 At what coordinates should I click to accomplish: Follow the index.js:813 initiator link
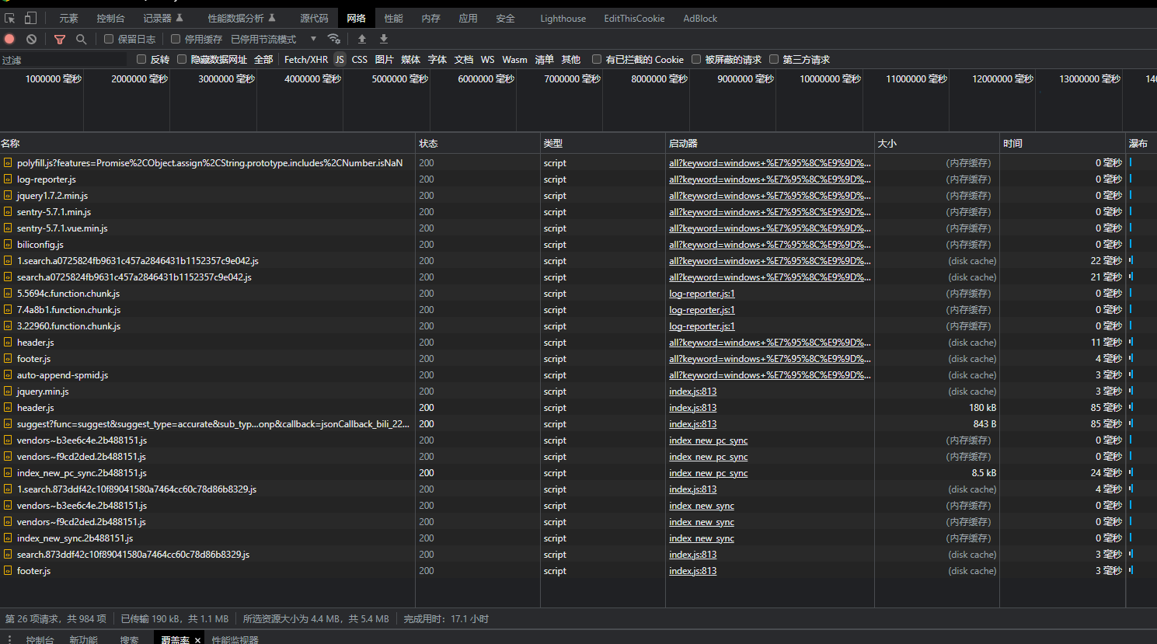(x=692, y=391)
